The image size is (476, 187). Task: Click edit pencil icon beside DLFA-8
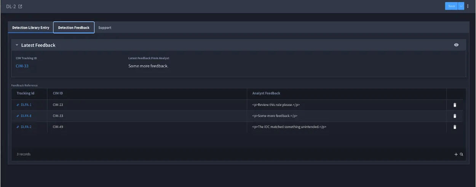[18, 116]
